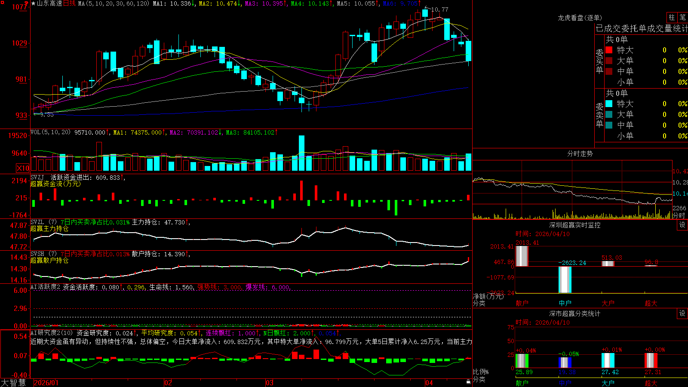Click the 超赢主力持仓 label
688x387 pixels.
tap(49, 228)
